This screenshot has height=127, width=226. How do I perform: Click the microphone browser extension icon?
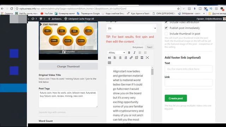point(195,8)
